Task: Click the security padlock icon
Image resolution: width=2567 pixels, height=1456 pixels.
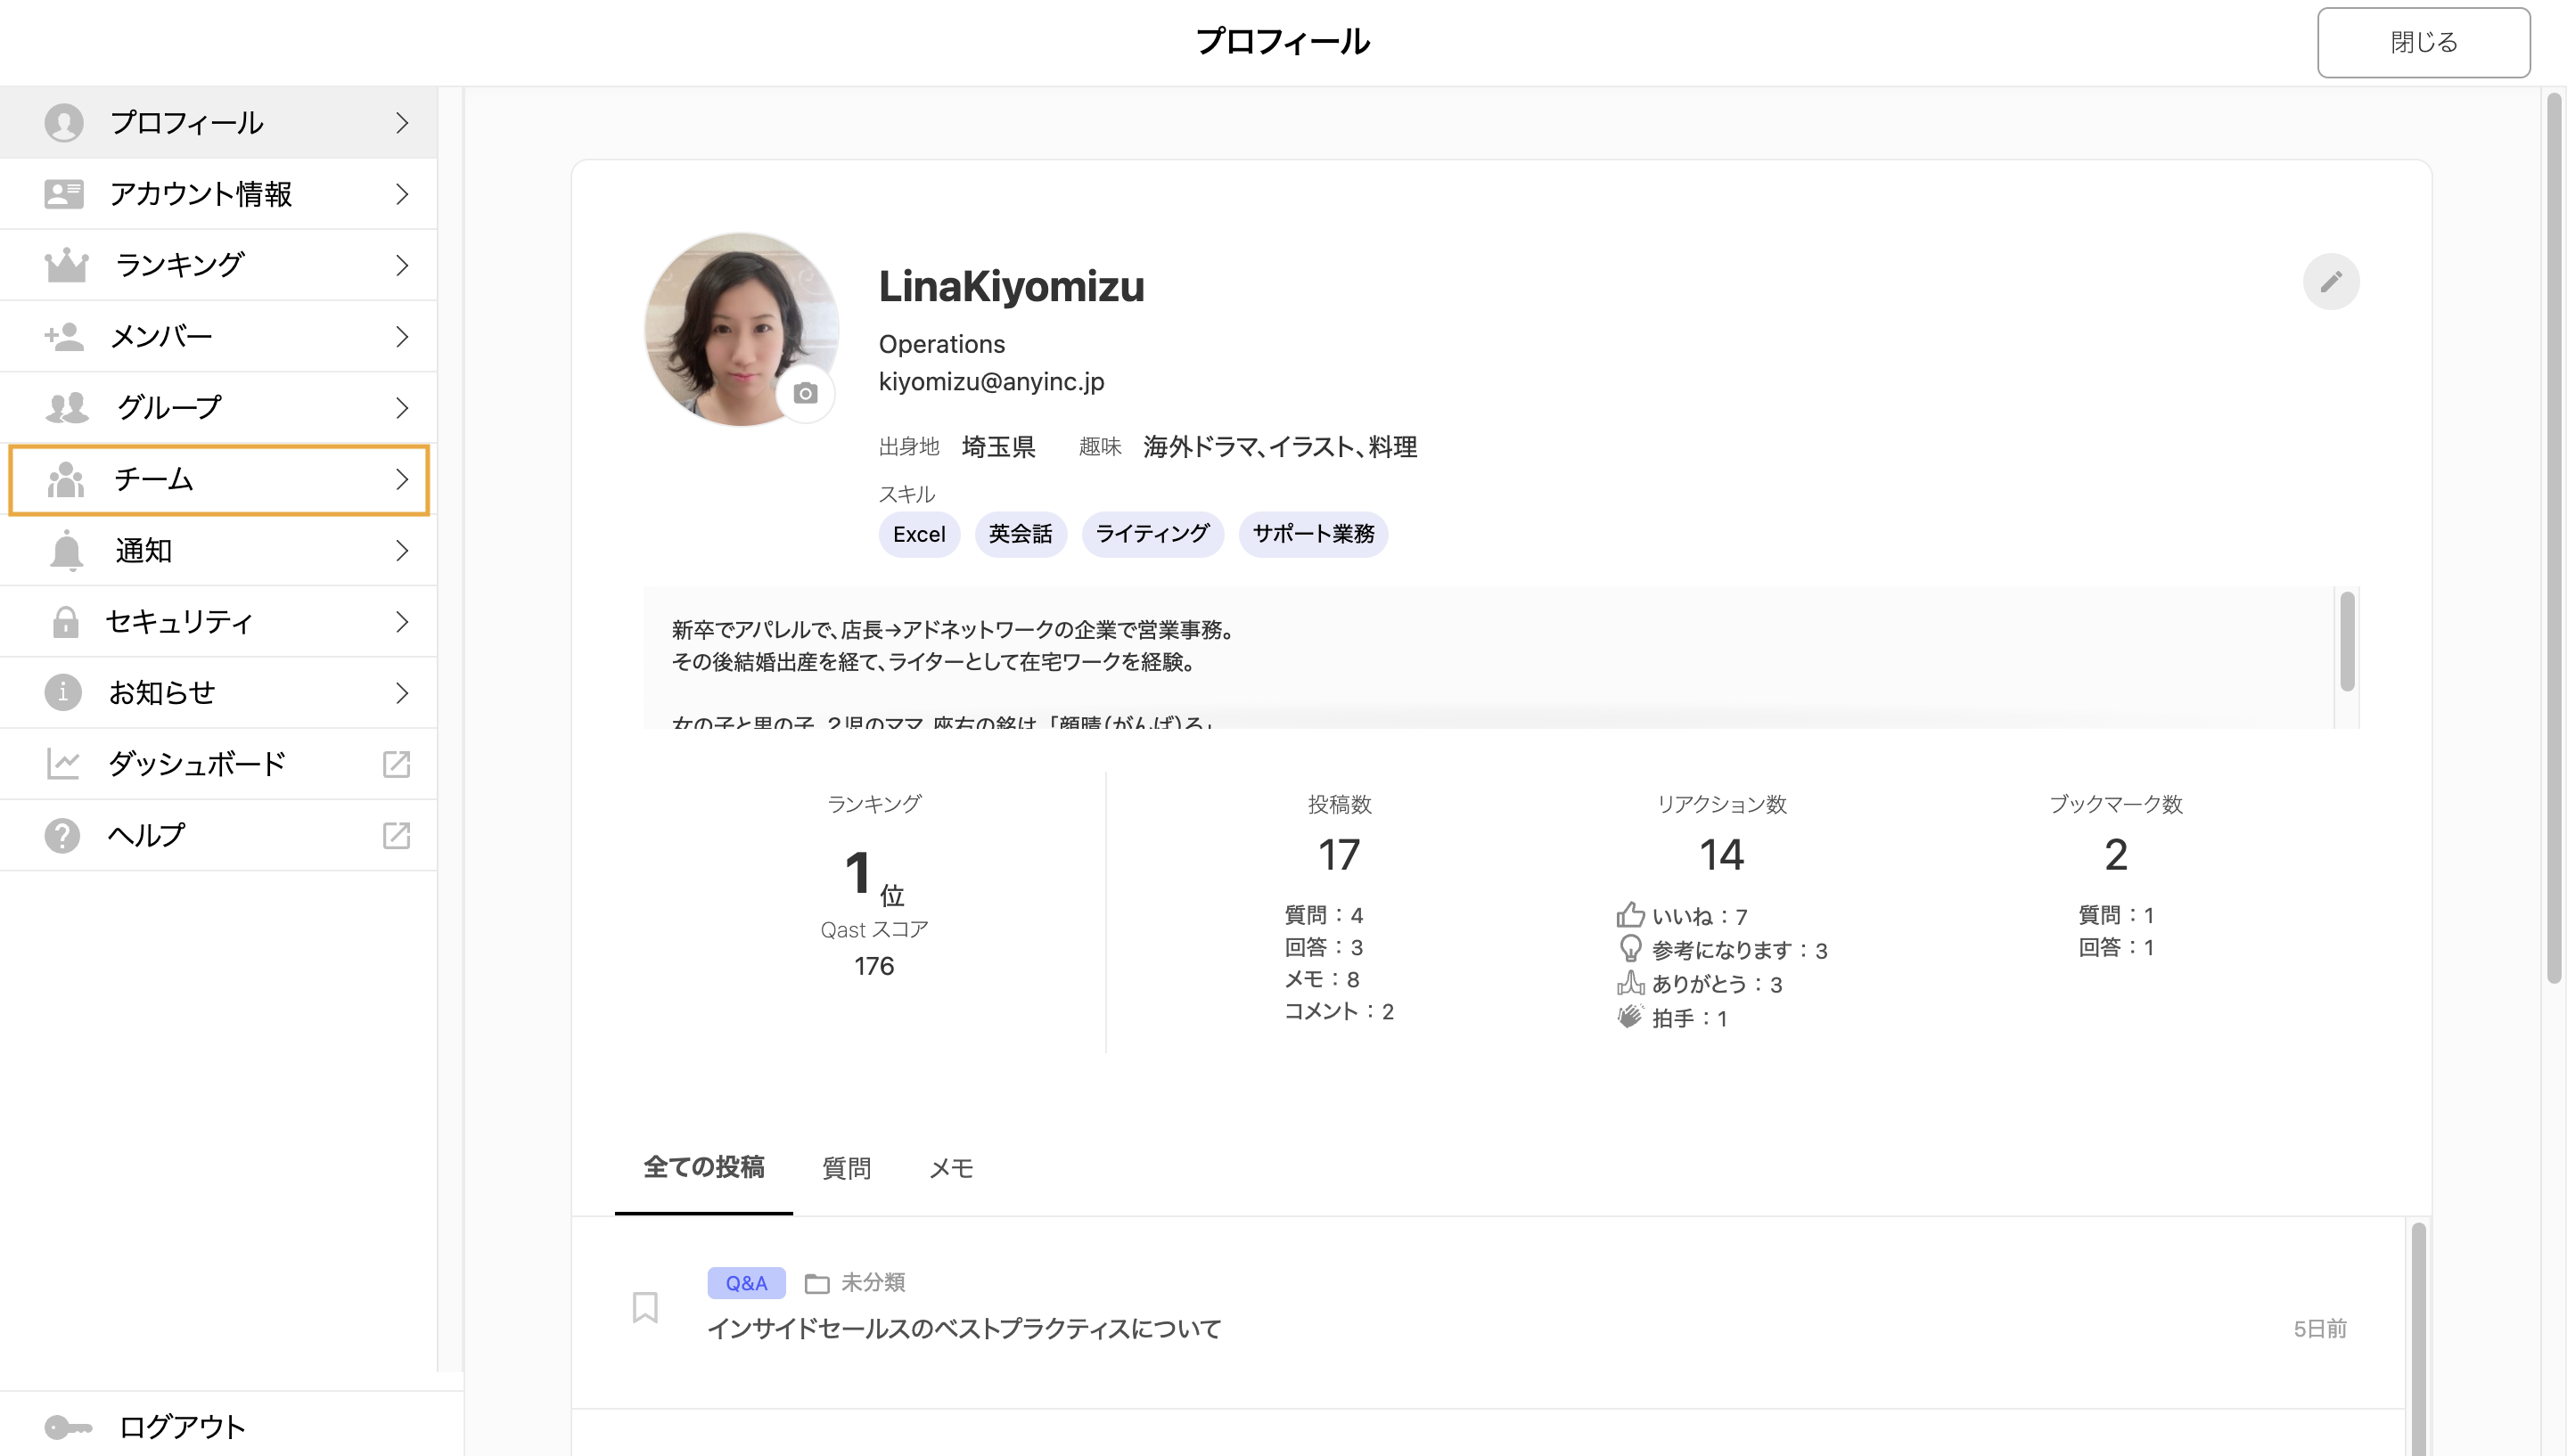Action: point(65,621)
